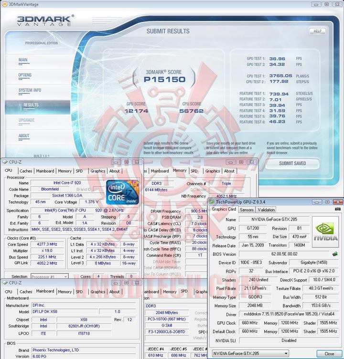Open Caches tab in bottom CPU-Z Mainboard window
This screenshot has height=359, width=344.
click(x=26, y=292)
